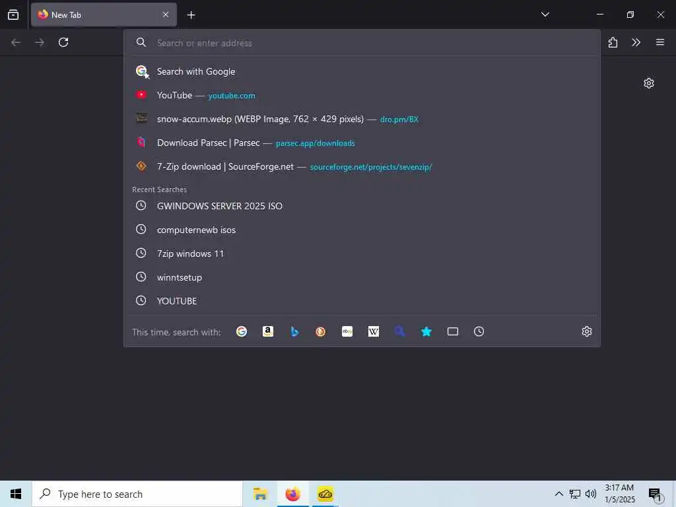Image resolution: width=676 pixels, height=507 pixels.
Task: Open search settings gear in dropdown
Action: click(587, 331)
